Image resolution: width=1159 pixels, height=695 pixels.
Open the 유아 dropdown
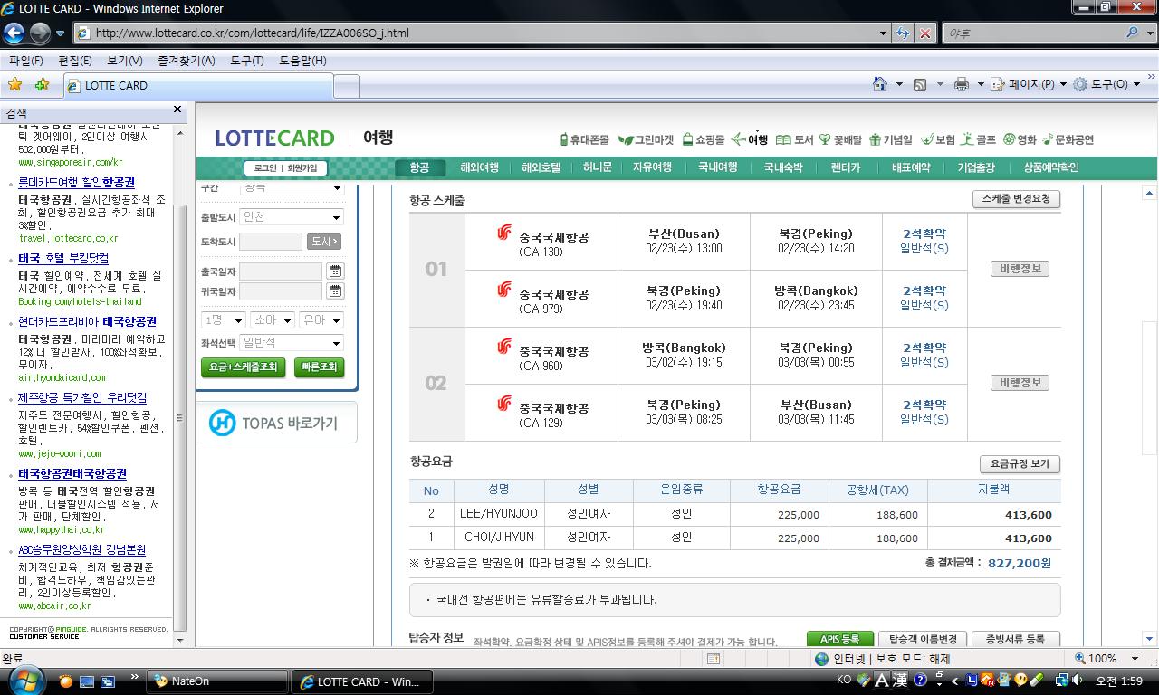click(321, 320)
